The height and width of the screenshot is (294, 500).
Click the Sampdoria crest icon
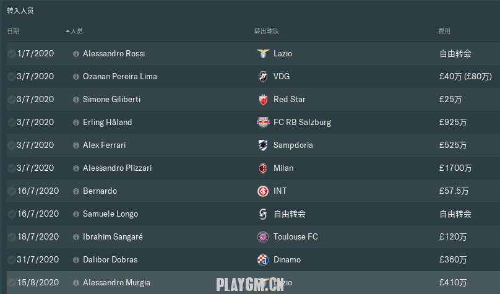[x=263, y=145]
